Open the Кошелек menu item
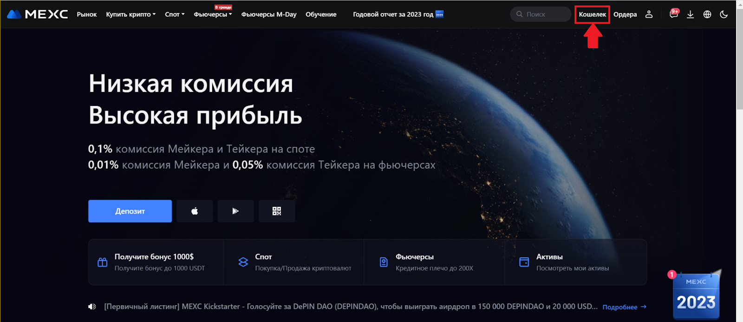 pyautogui.click(x=592, y=14)
